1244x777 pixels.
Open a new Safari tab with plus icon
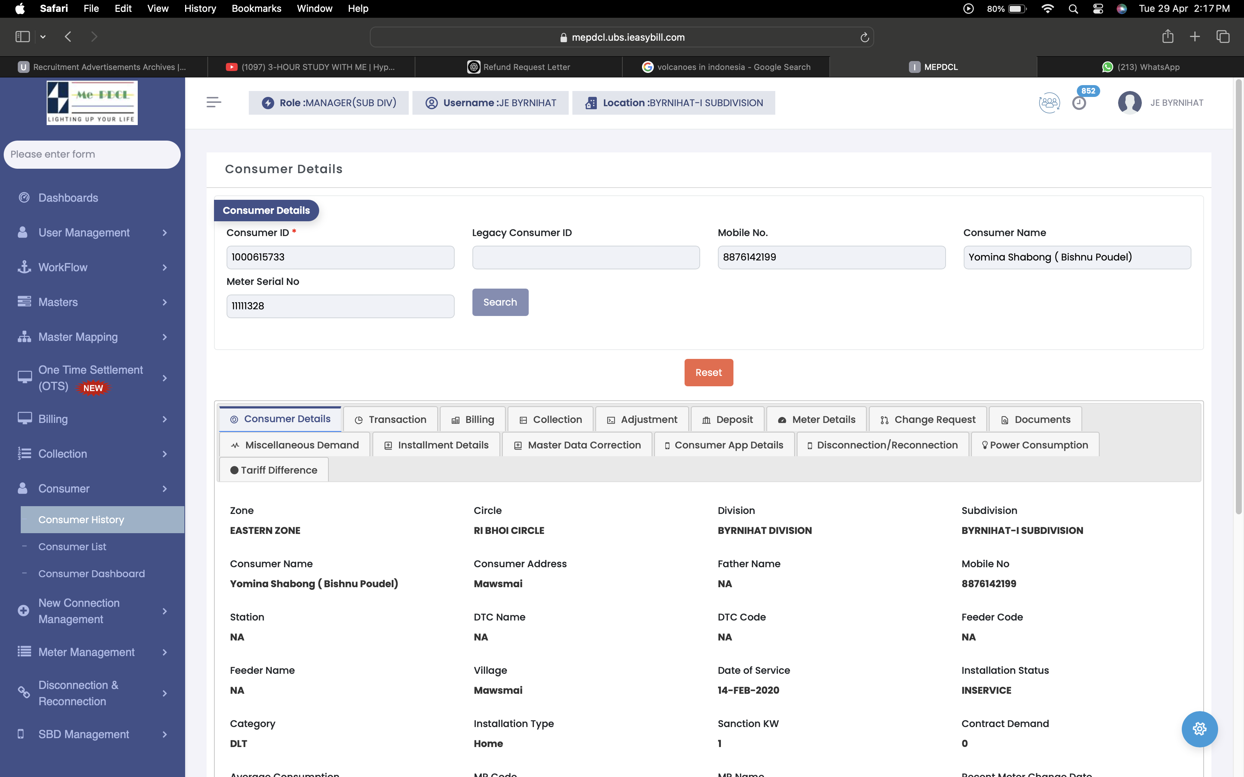pos(1195,37)
